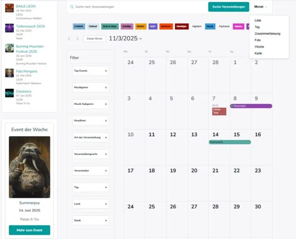This screenshot has height=239, width=296.
Task: Expand Headliner filter plus icon
Action: (x=106, y=120)
